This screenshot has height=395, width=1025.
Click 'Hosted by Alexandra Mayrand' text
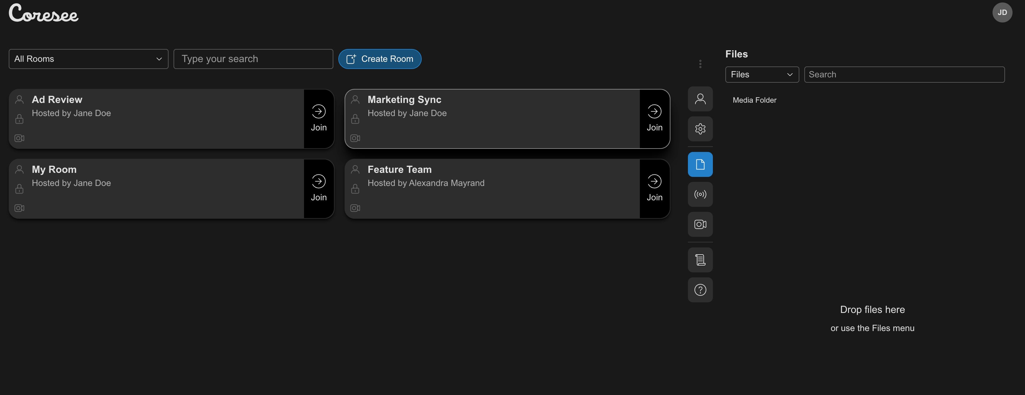[426, 183]
